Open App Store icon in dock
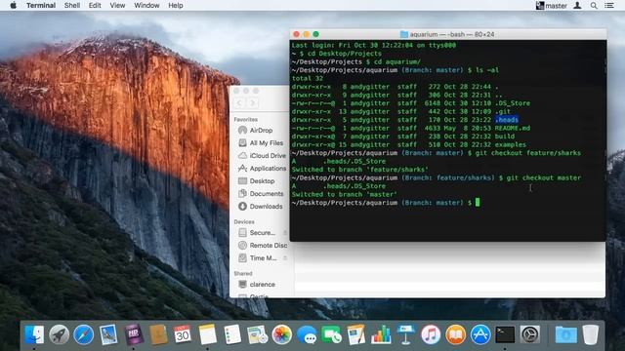The image size is (625, 351). (x=480, y=334)
